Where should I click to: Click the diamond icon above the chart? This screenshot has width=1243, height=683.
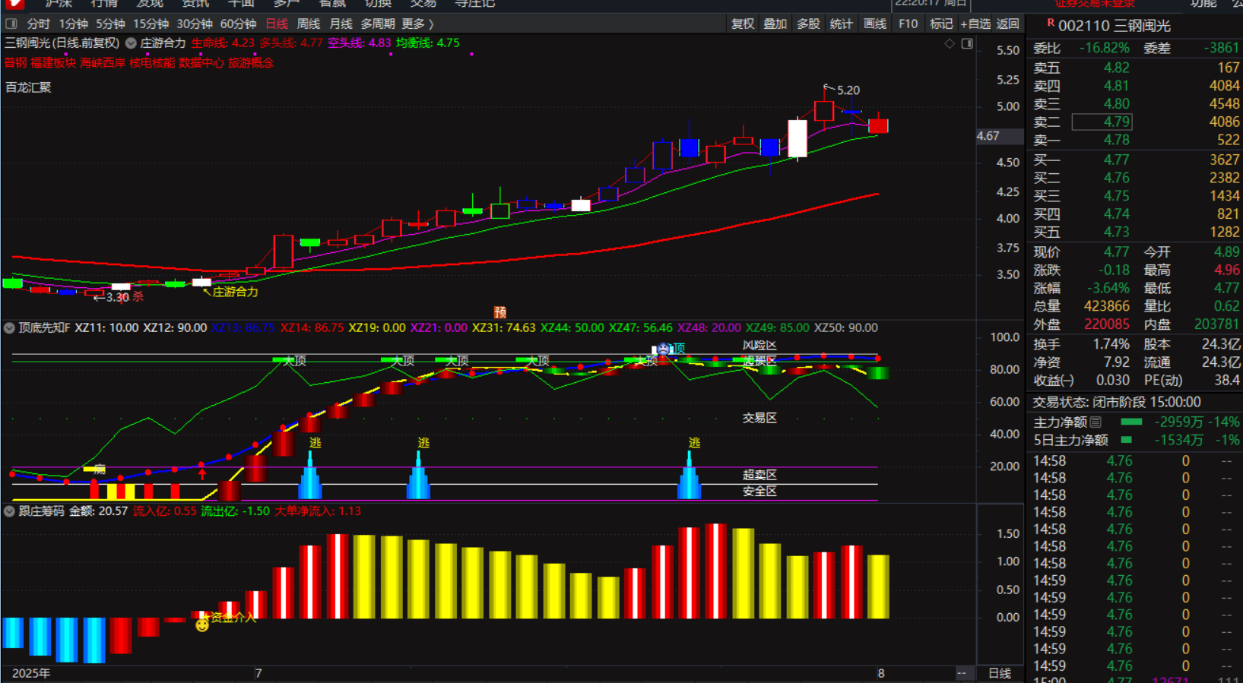click(x=949, y=44)
